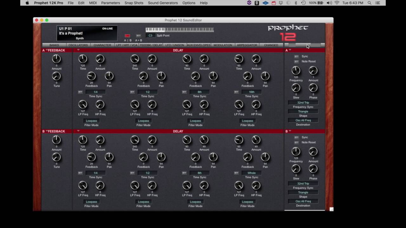The width and height of the screenshot is (406, 228).
Task: Click the Phase knob in LFO B panel
Action: [x=313, y=169]
